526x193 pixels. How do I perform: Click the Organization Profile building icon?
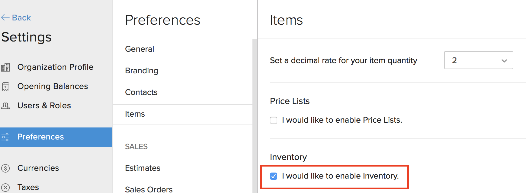click(5, 67)
